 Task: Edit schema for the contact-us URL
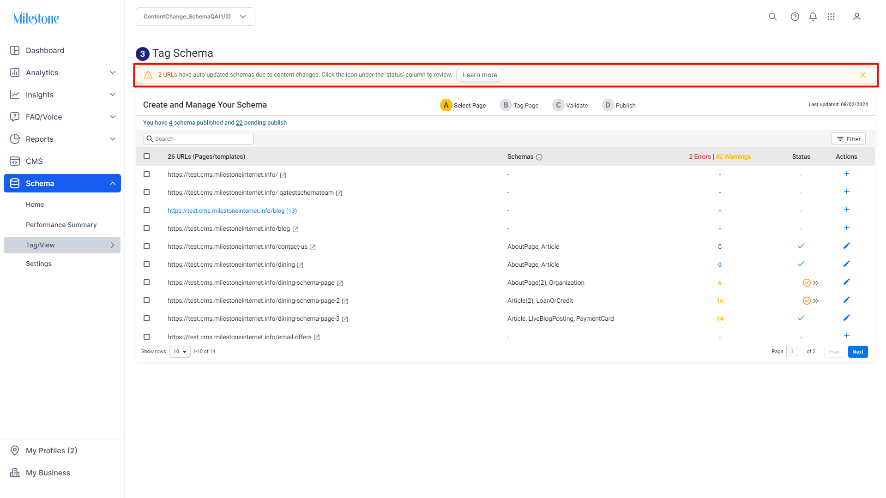point(846,246)
